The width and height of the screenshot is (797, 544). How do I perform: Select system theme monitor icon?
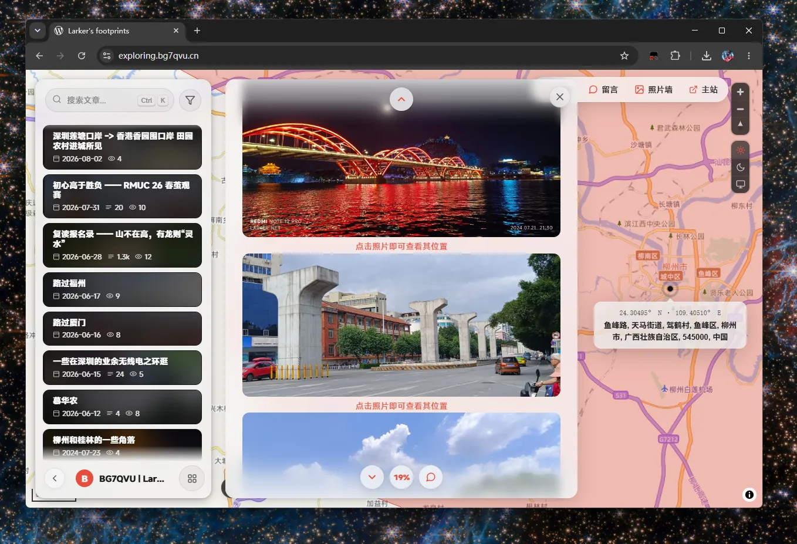(741, 184)
